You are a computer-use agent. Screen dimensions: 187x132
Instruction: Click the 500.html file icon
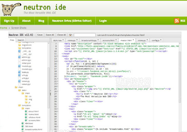pos(23,126)
